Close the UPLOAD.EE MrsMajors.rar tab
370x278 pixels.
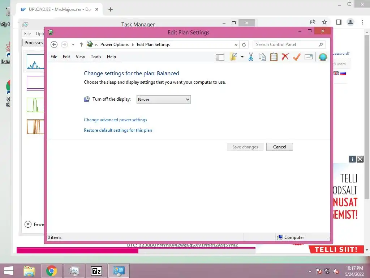click(x=97, y=9)
